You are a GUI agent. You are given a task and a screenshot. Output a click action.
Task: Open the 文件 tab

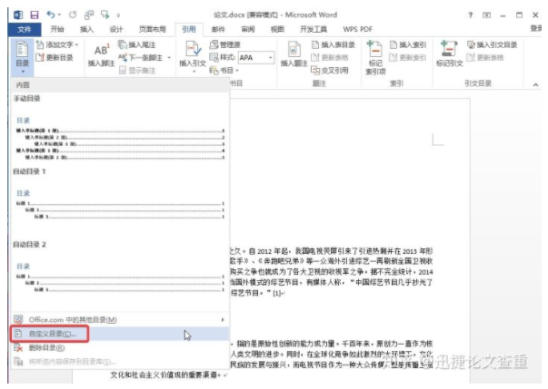click(25, 29)
